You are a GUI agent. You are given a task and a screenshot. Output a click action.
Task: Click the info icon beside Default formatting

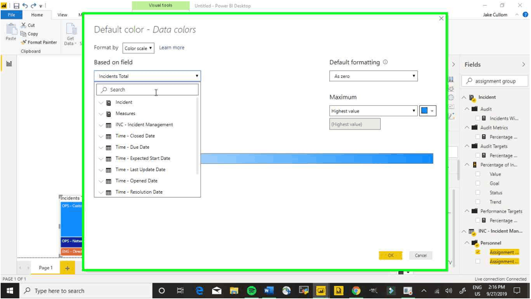pos(385,62)
